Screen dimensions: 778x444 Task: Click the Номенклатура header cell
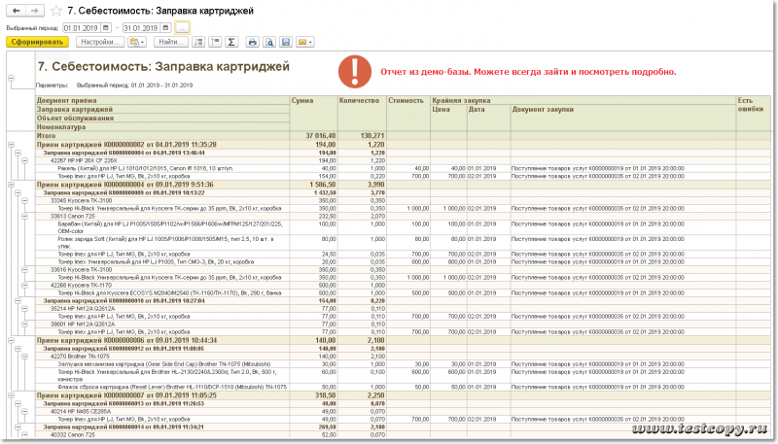pyautogui.click(x=162, y=127)
